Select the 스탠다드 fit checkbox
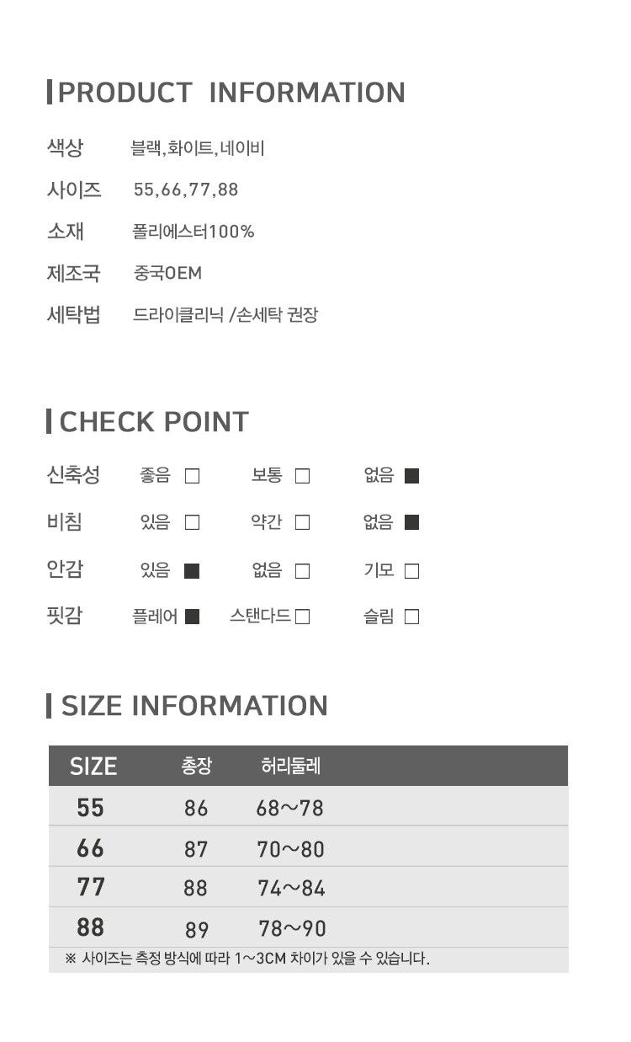This screenshot has height=1042, width=631. (303, 617)
